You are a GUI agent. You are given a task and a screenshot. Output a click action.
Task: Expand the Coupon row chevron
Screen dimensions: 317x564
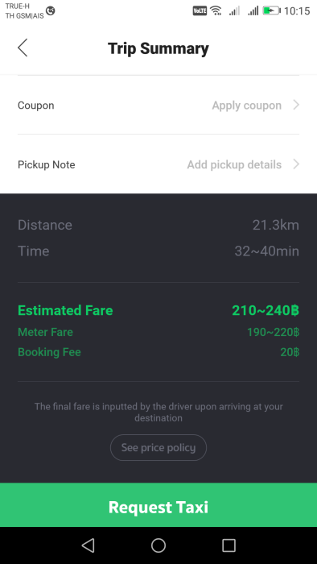pos(296,105)
